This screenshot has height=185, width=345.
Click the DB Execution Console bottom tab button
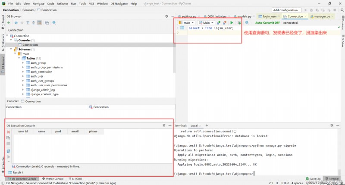22,179
